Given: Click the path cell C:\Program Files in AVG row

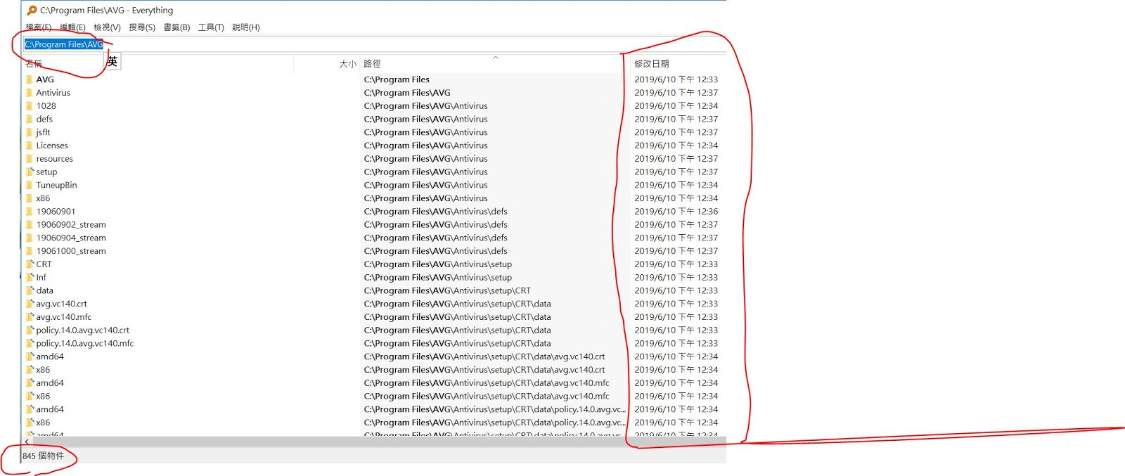Looking at the screenshot, I should point(397,79).
